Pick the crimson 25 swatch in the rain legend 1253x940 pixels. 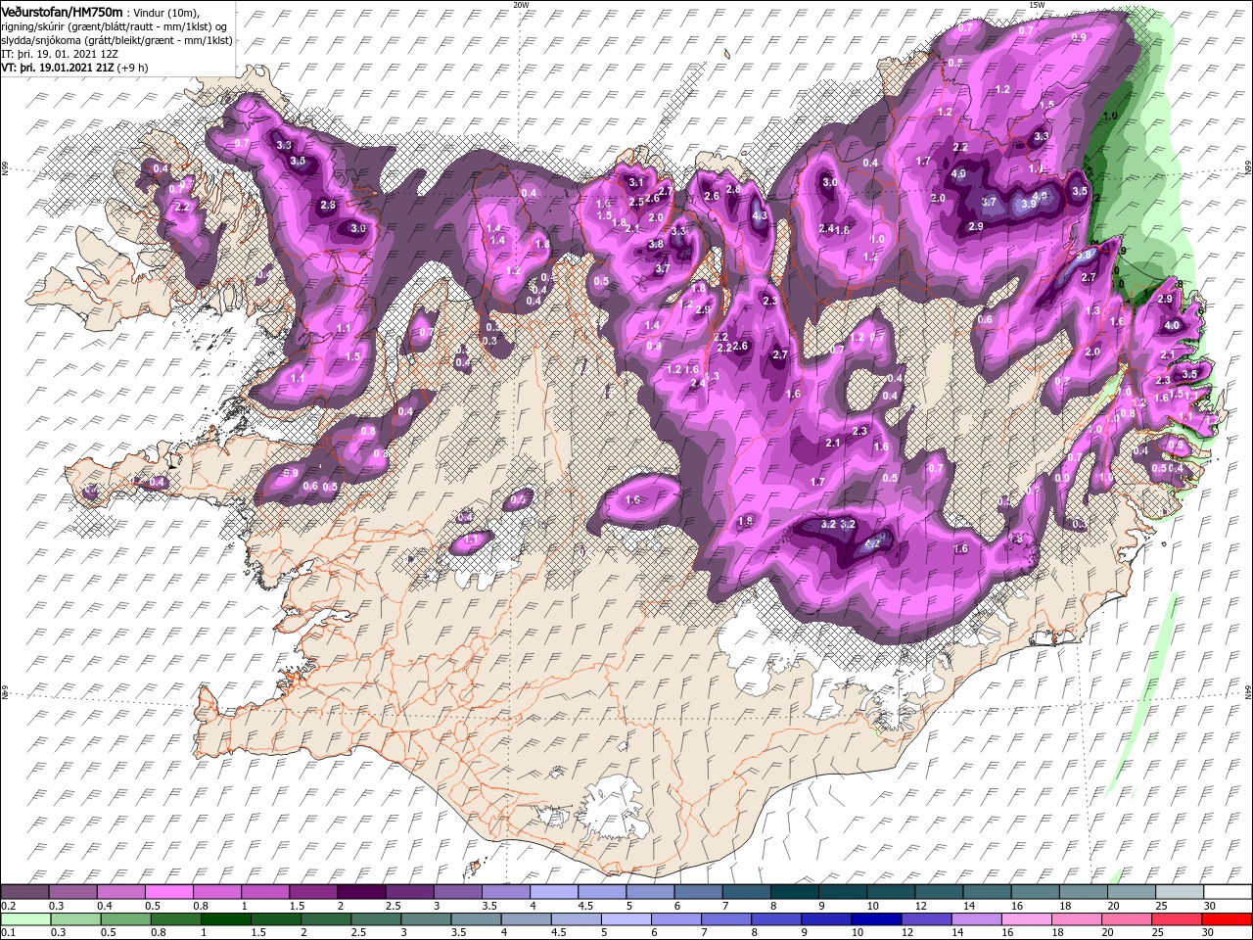[x=1177, y=919]
